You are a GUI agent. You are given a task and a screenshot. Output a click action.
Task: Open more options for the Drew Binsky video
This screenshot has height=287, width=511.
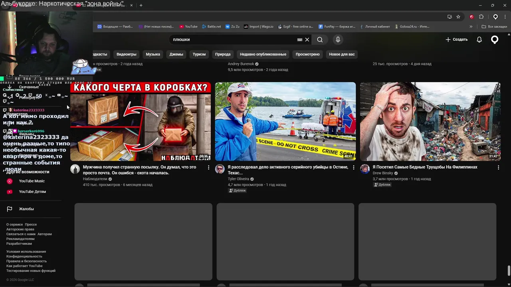(x=498, y=168)
